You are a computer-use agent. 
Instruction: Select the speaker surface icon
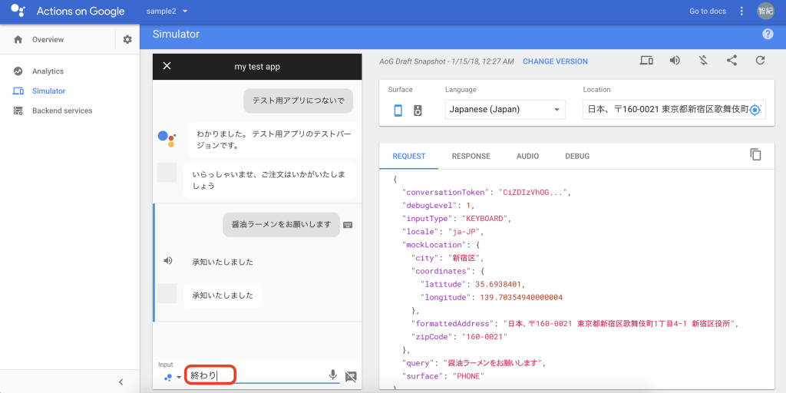click(x=418, y=111)
